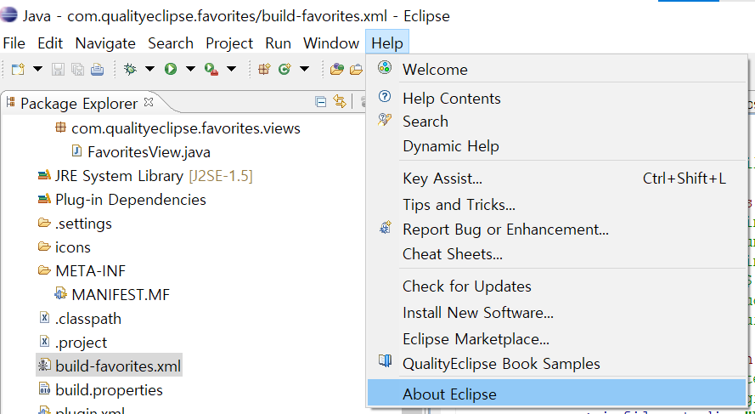Image resolution: width=755 pixels, height=414 pixels.
Task: Open dropdown arrow next to Run button
Action: 190,70
